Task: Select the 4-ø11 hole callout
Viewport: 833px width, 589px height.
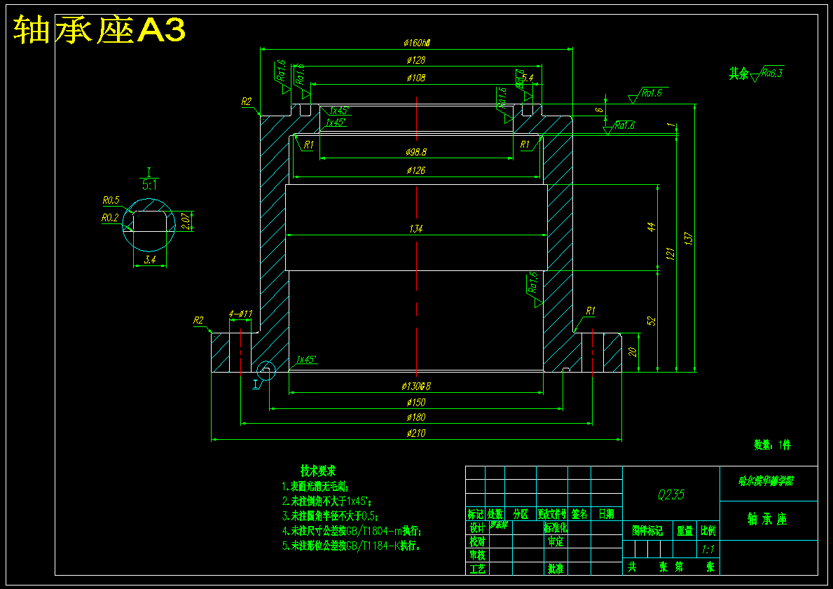Action: [240, 314]
